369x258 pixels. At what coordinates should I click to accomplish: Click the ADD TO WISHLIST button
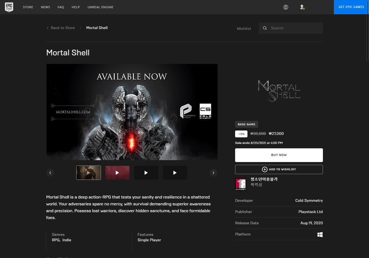[x=279, y=169]
